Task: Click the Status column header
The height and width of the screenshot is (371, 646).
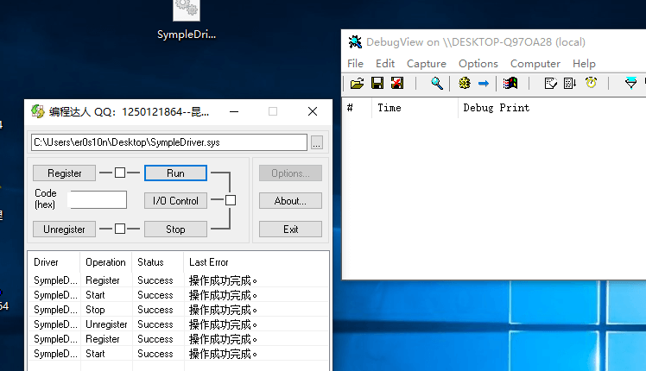Action: 157,262
